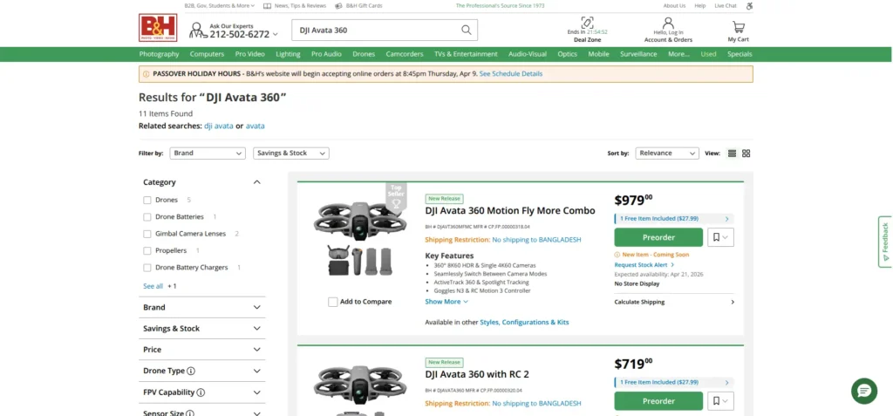
Task: Switch to list view icon
Action: (732, 153)
